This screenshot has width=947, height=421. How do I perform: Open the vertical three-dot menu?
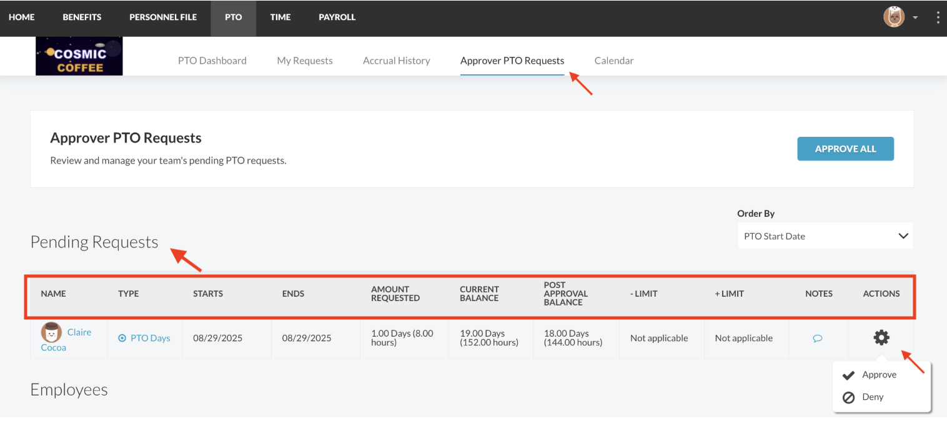click(x=938, y=17)
